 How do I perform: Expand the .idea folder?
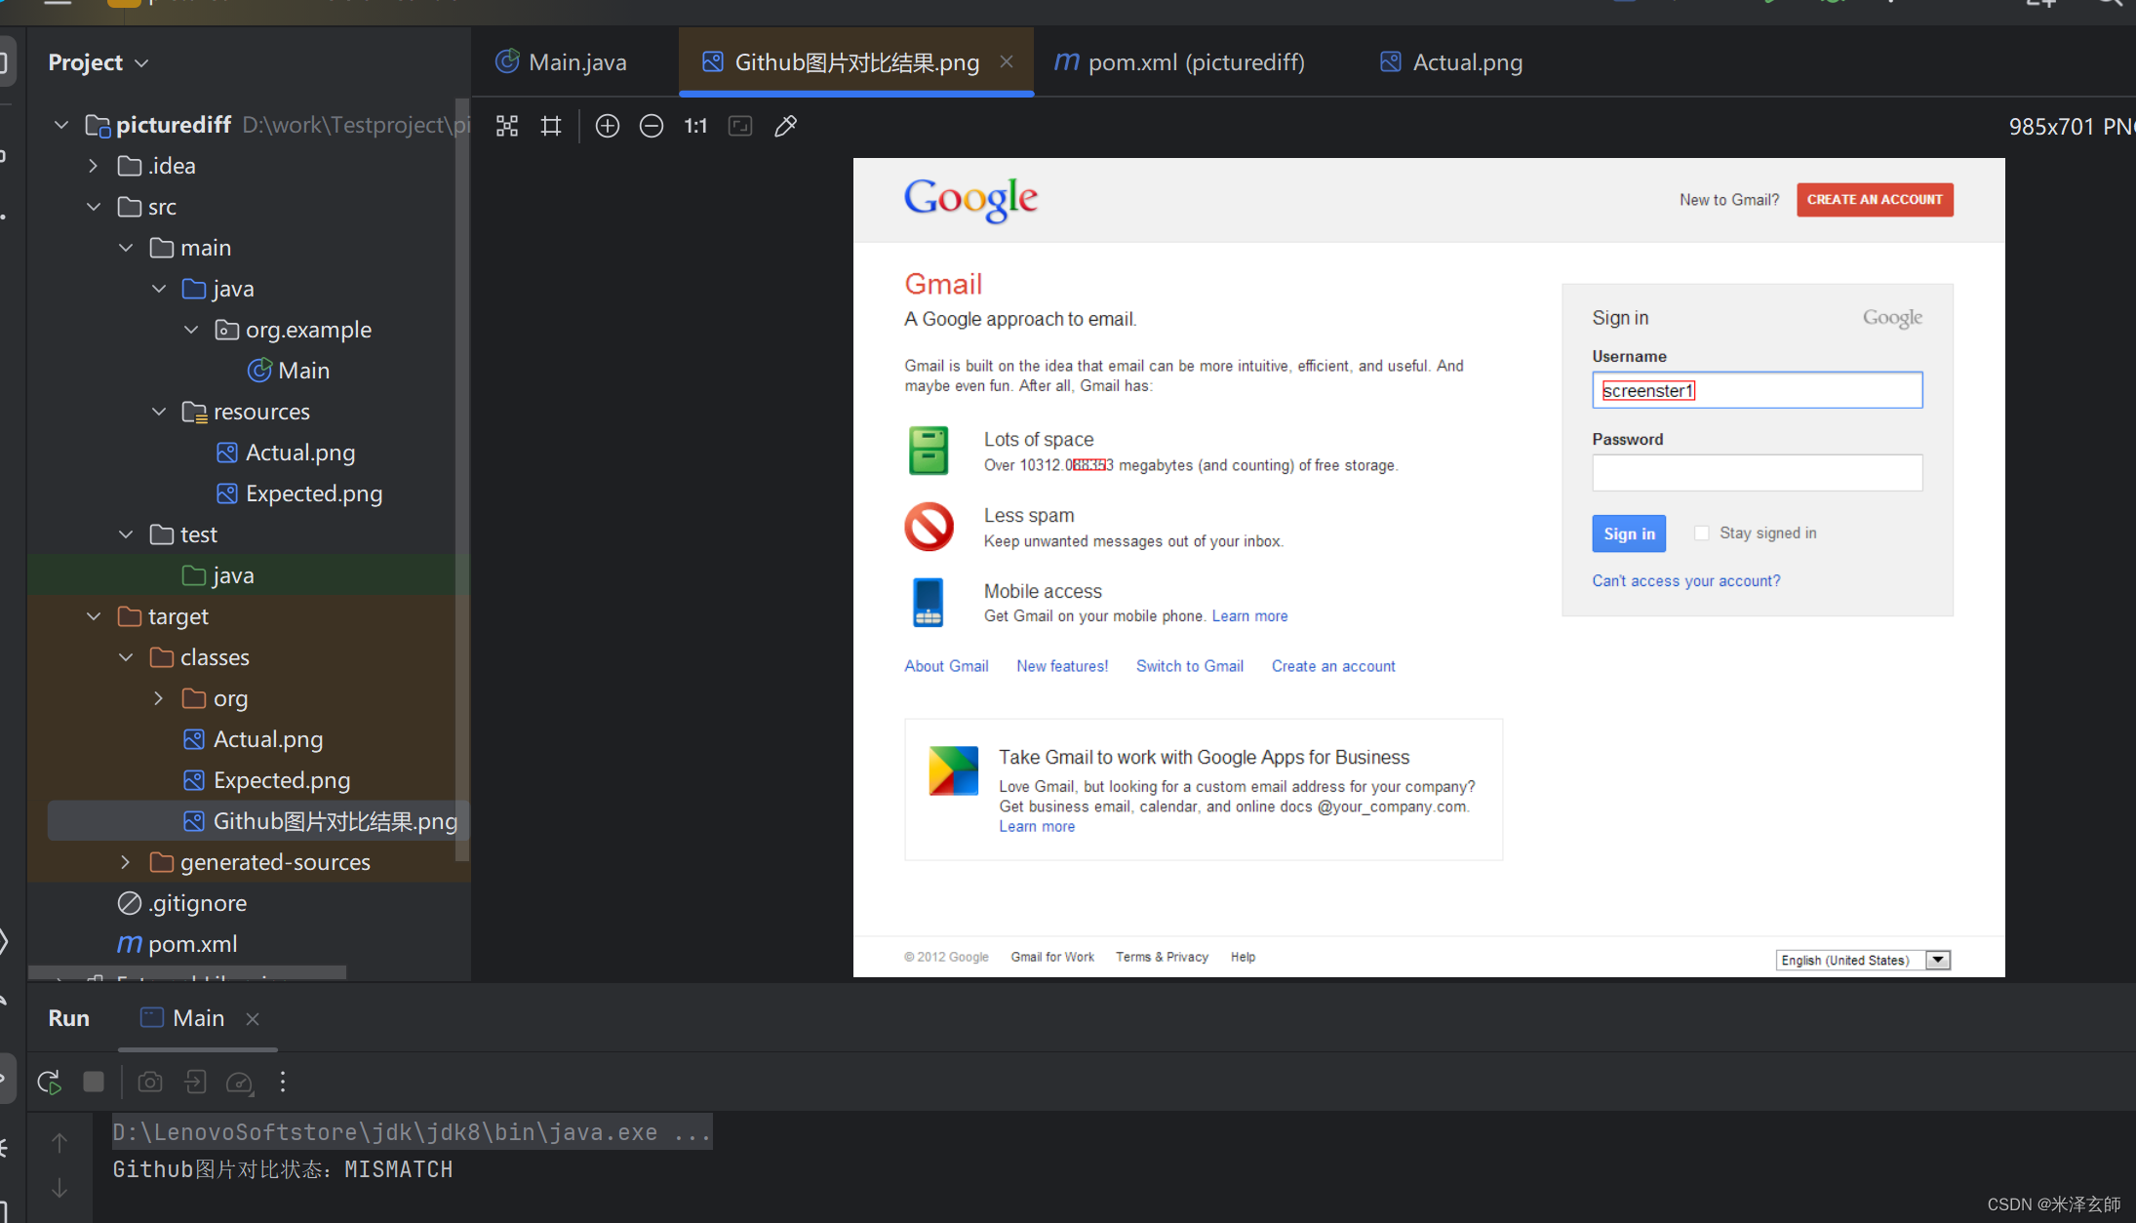click(94, 166)
